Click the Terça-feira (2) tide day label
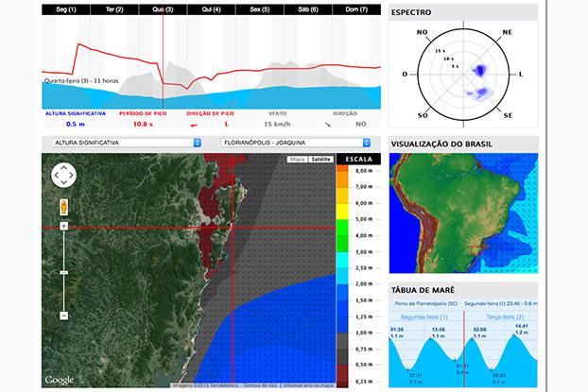Screen dimensions: 588x392 505,317
